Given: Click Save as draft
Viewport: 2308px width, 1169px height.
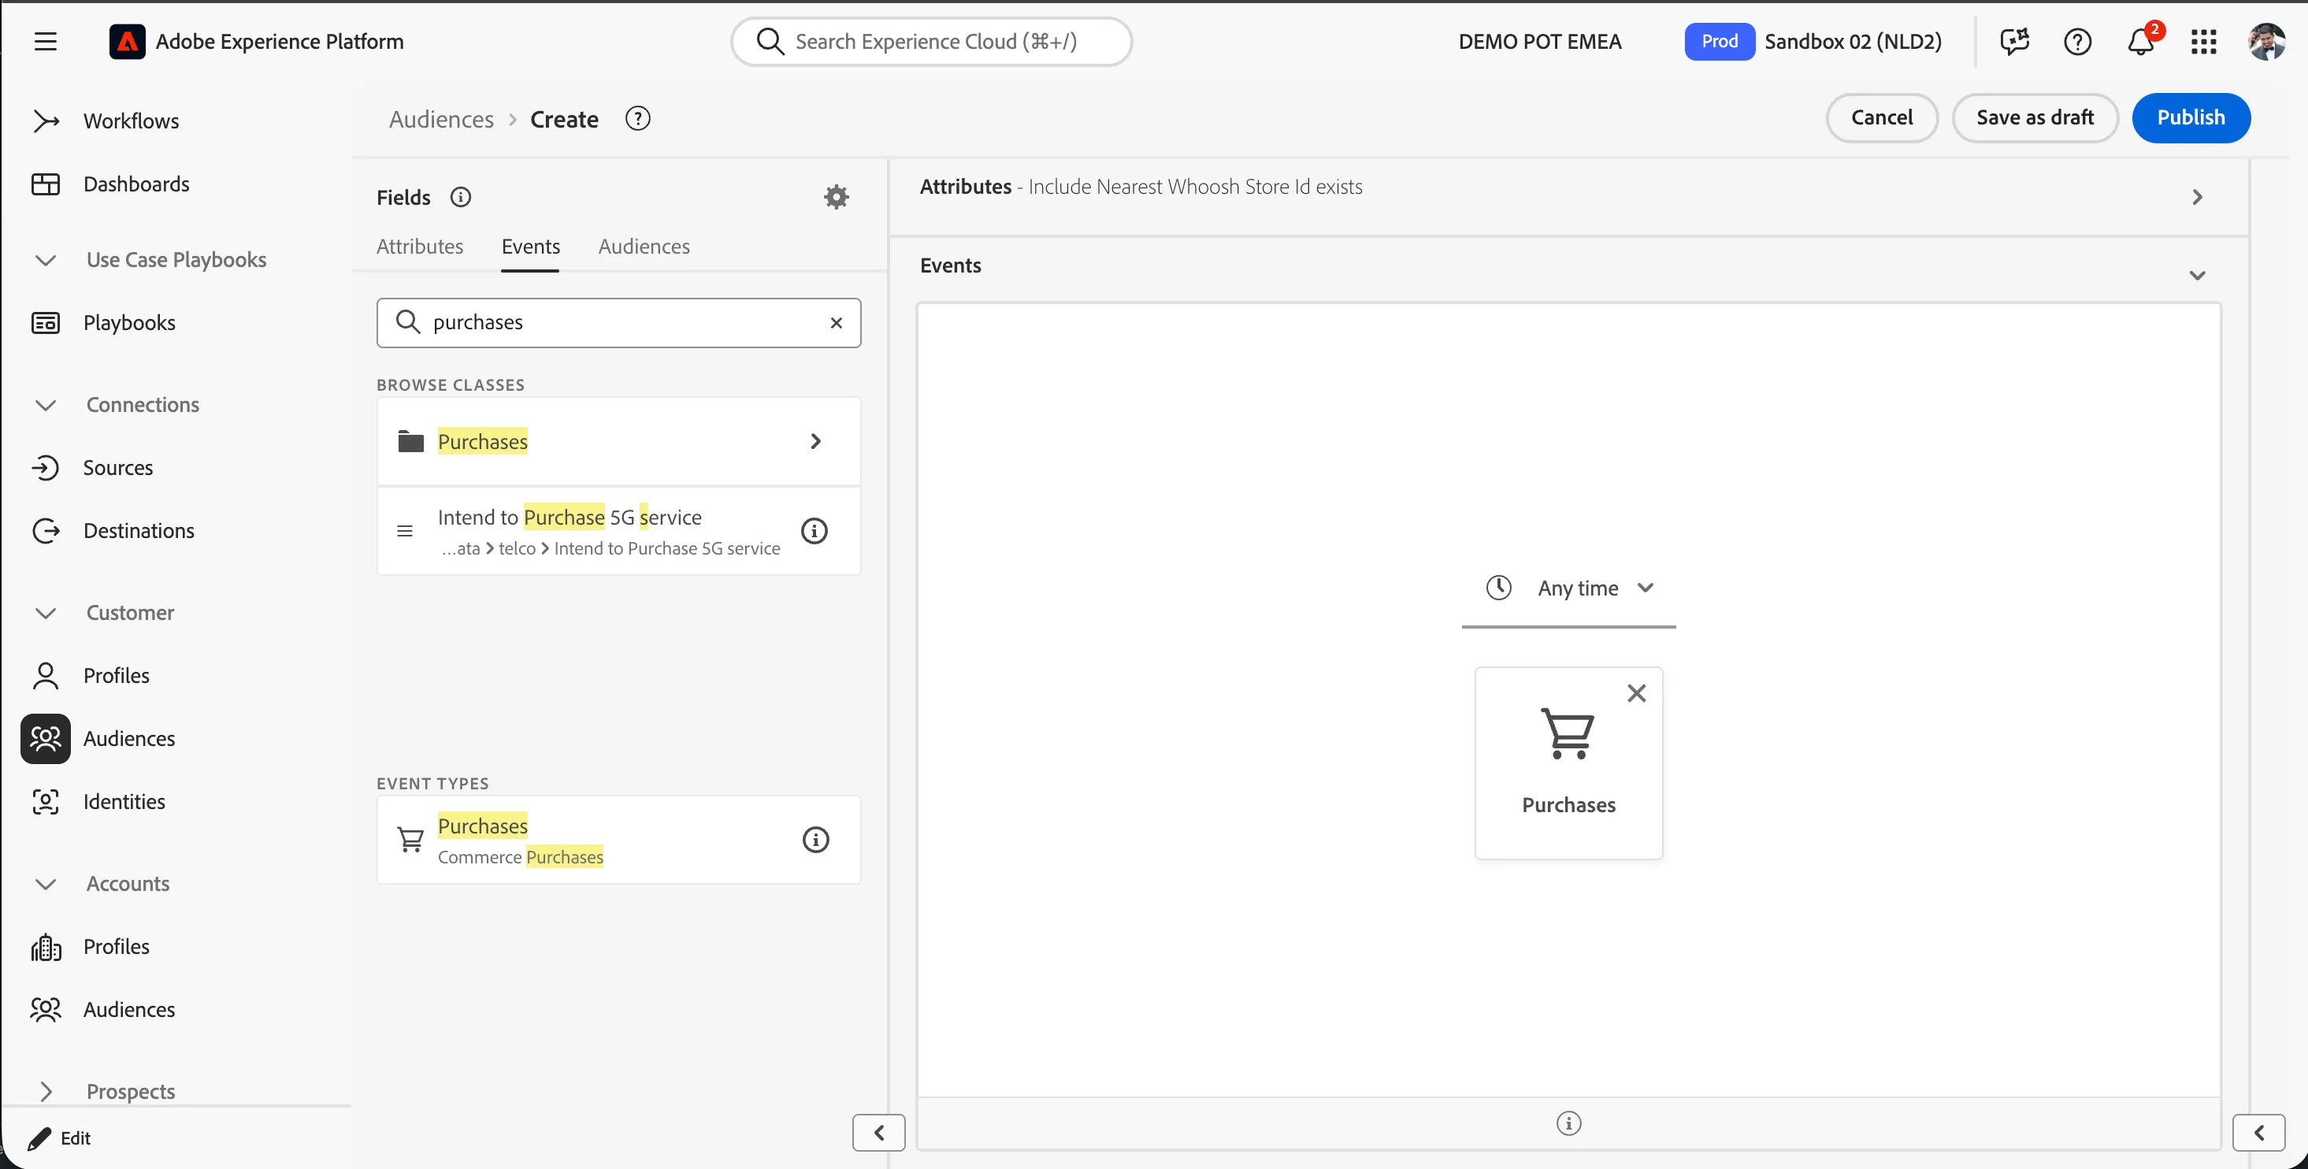Looking at the screenshot, I should 2034,117.
